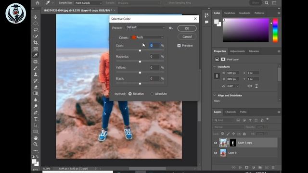
Task: Select the Frame tool
Action: (36, 49)
